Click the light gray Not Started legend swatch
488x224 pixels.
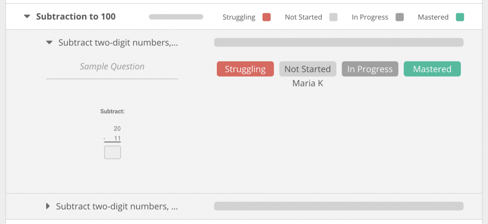pyautogui.click(x=334, y=18)
